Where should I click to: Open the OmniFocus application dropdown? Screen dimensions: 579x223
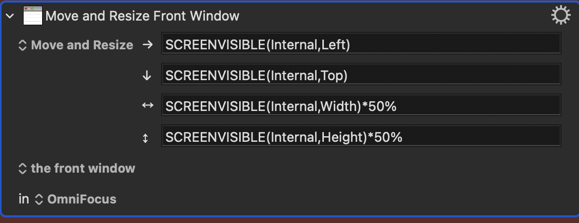click(82, 199)
